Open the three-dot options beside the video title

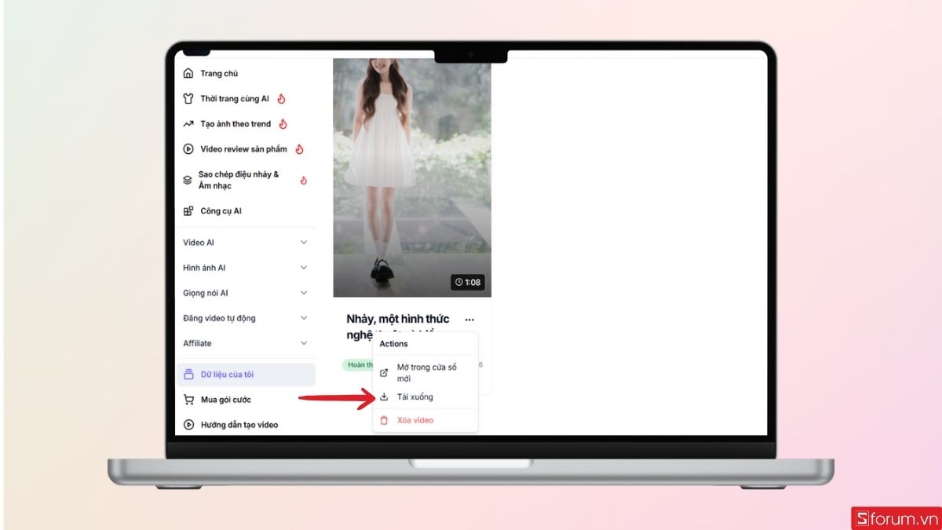click(x=470, y=319)
